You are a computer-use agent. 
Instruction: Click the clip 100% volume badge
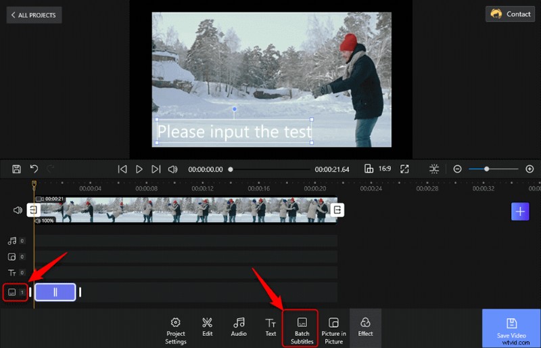tap(45, 221)
